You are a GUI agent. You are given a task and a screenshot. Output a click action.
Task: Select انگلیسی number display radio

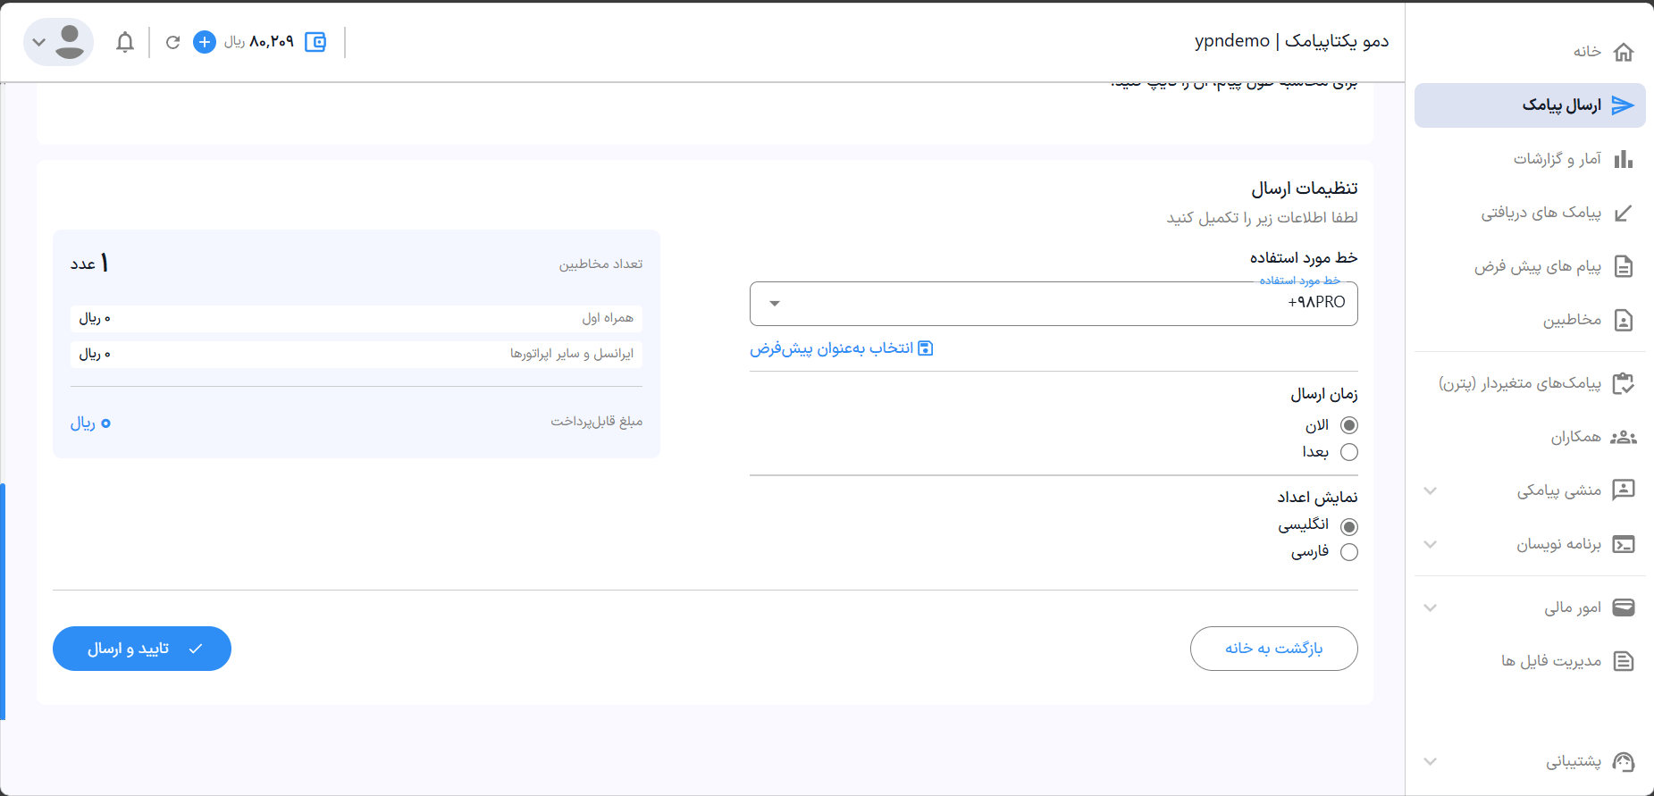(1349, 526)
